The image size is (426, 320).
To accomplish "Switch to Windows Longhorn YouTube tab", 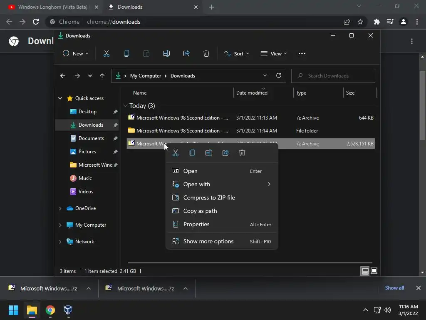I will pos(52,7).
